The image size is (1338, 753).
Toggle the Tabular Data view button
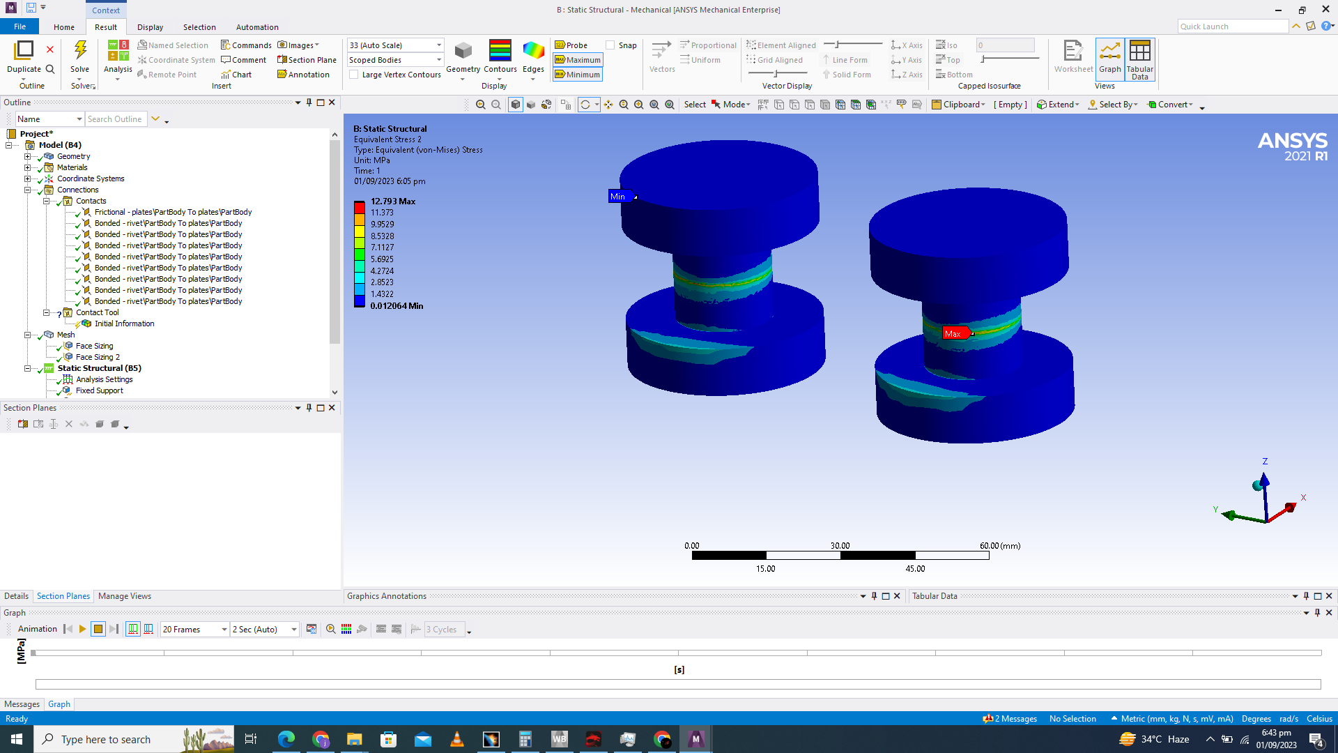[1139, 59]
